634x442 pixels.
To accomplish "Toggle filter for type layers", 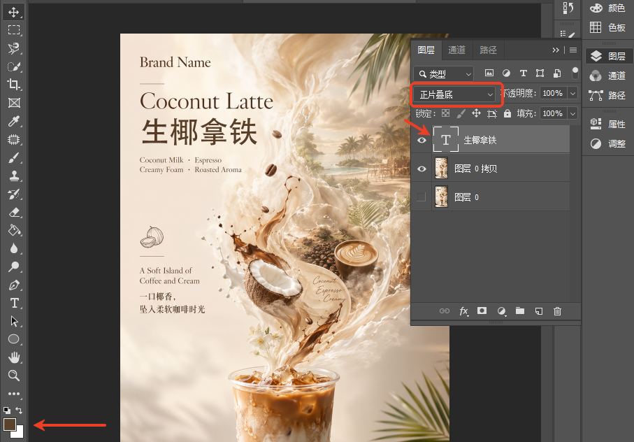I will [524, 73].
